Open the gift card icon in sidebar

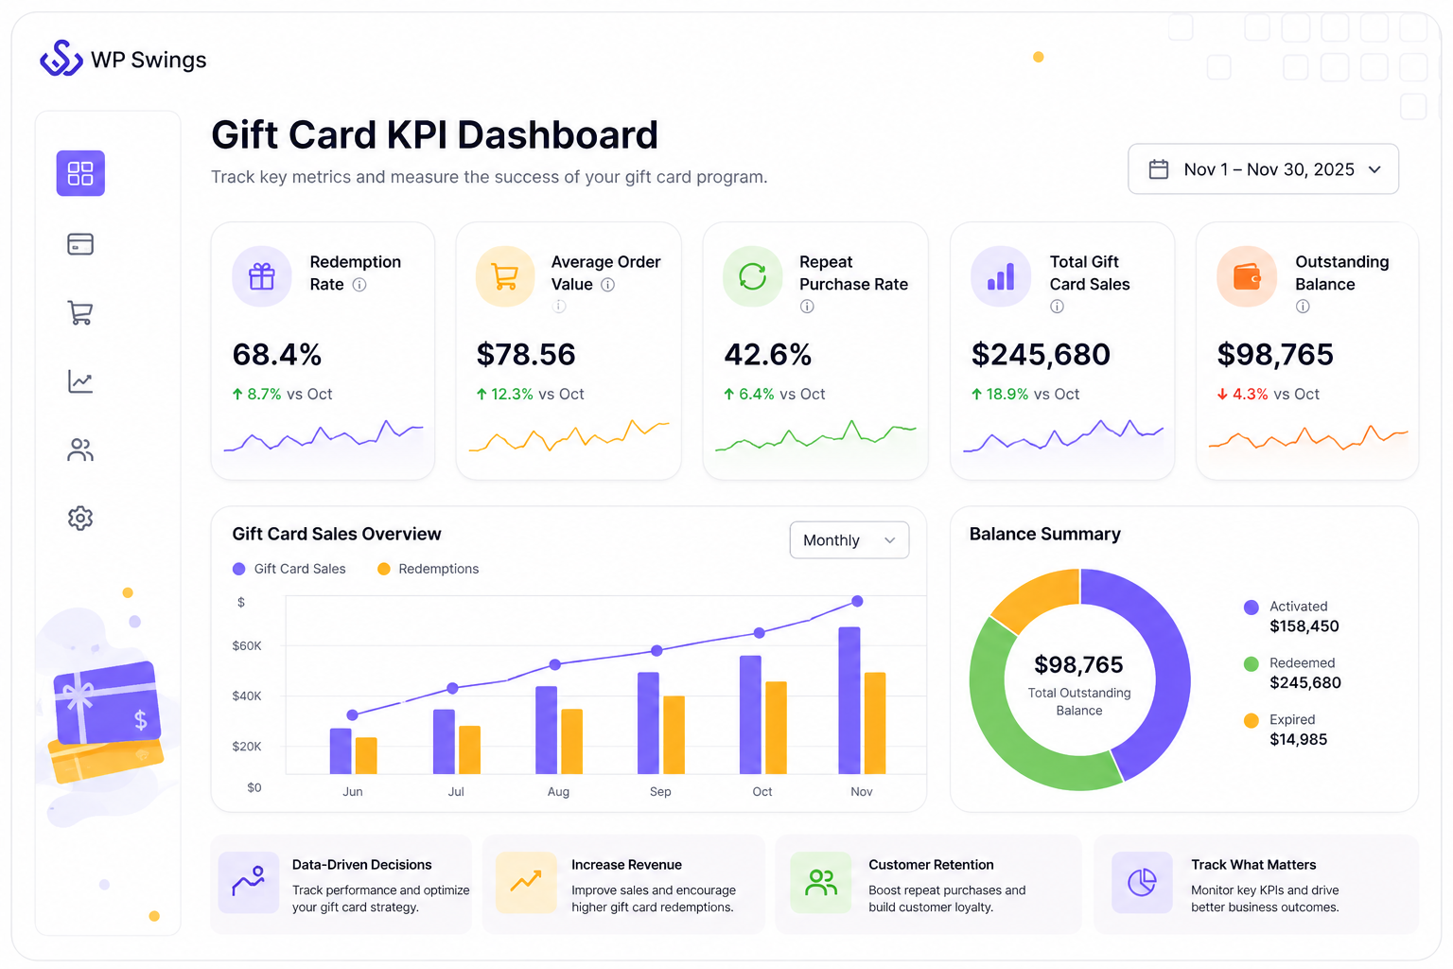tap(80, 244)
